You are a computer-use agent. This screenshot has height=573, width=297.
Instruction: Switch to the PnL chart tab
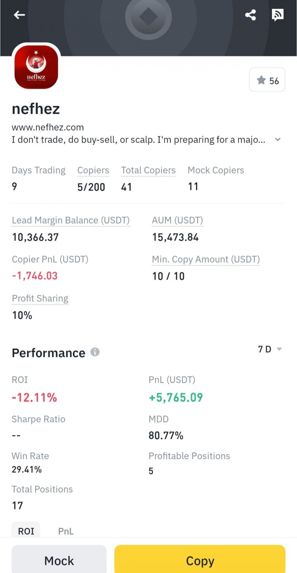(66, 531)
